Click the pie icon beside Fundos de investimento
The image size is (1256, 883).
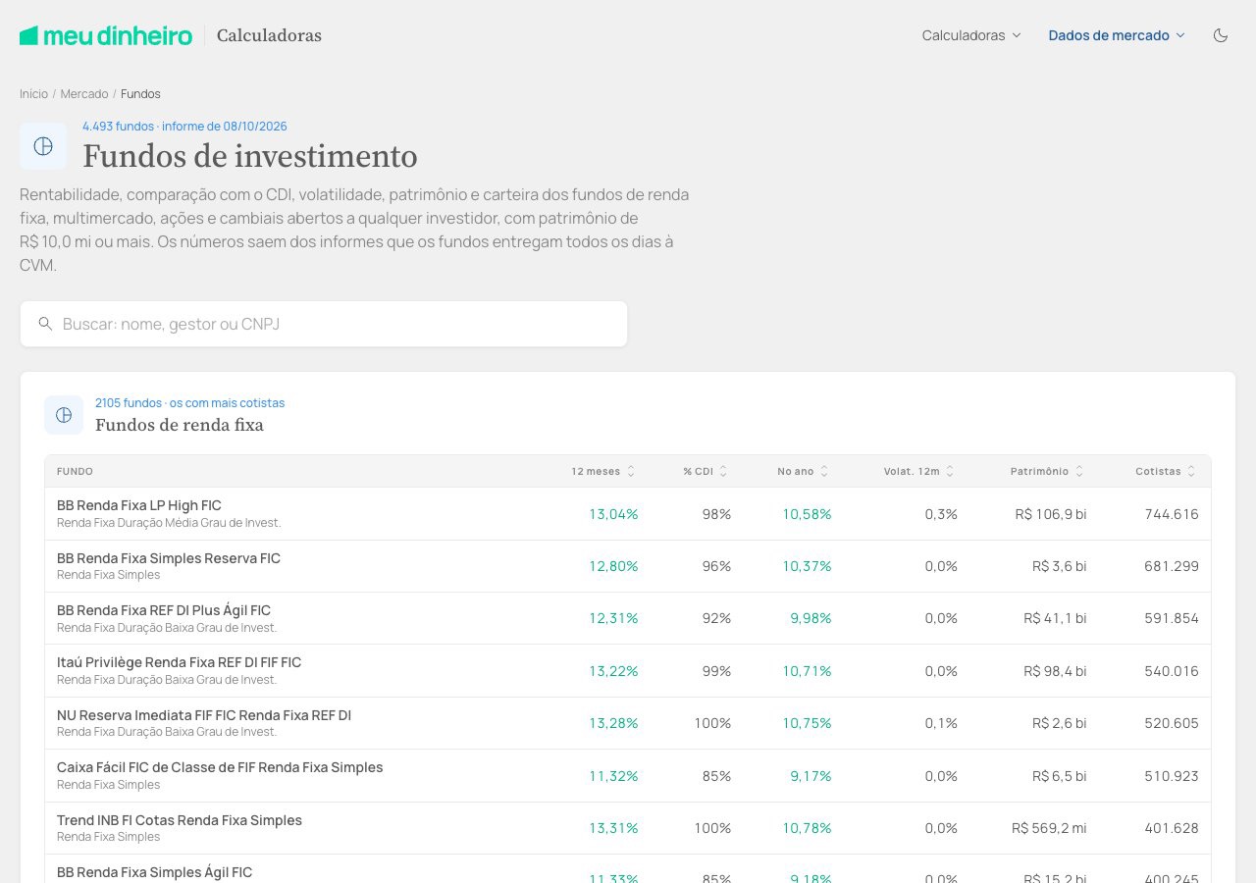43,146
